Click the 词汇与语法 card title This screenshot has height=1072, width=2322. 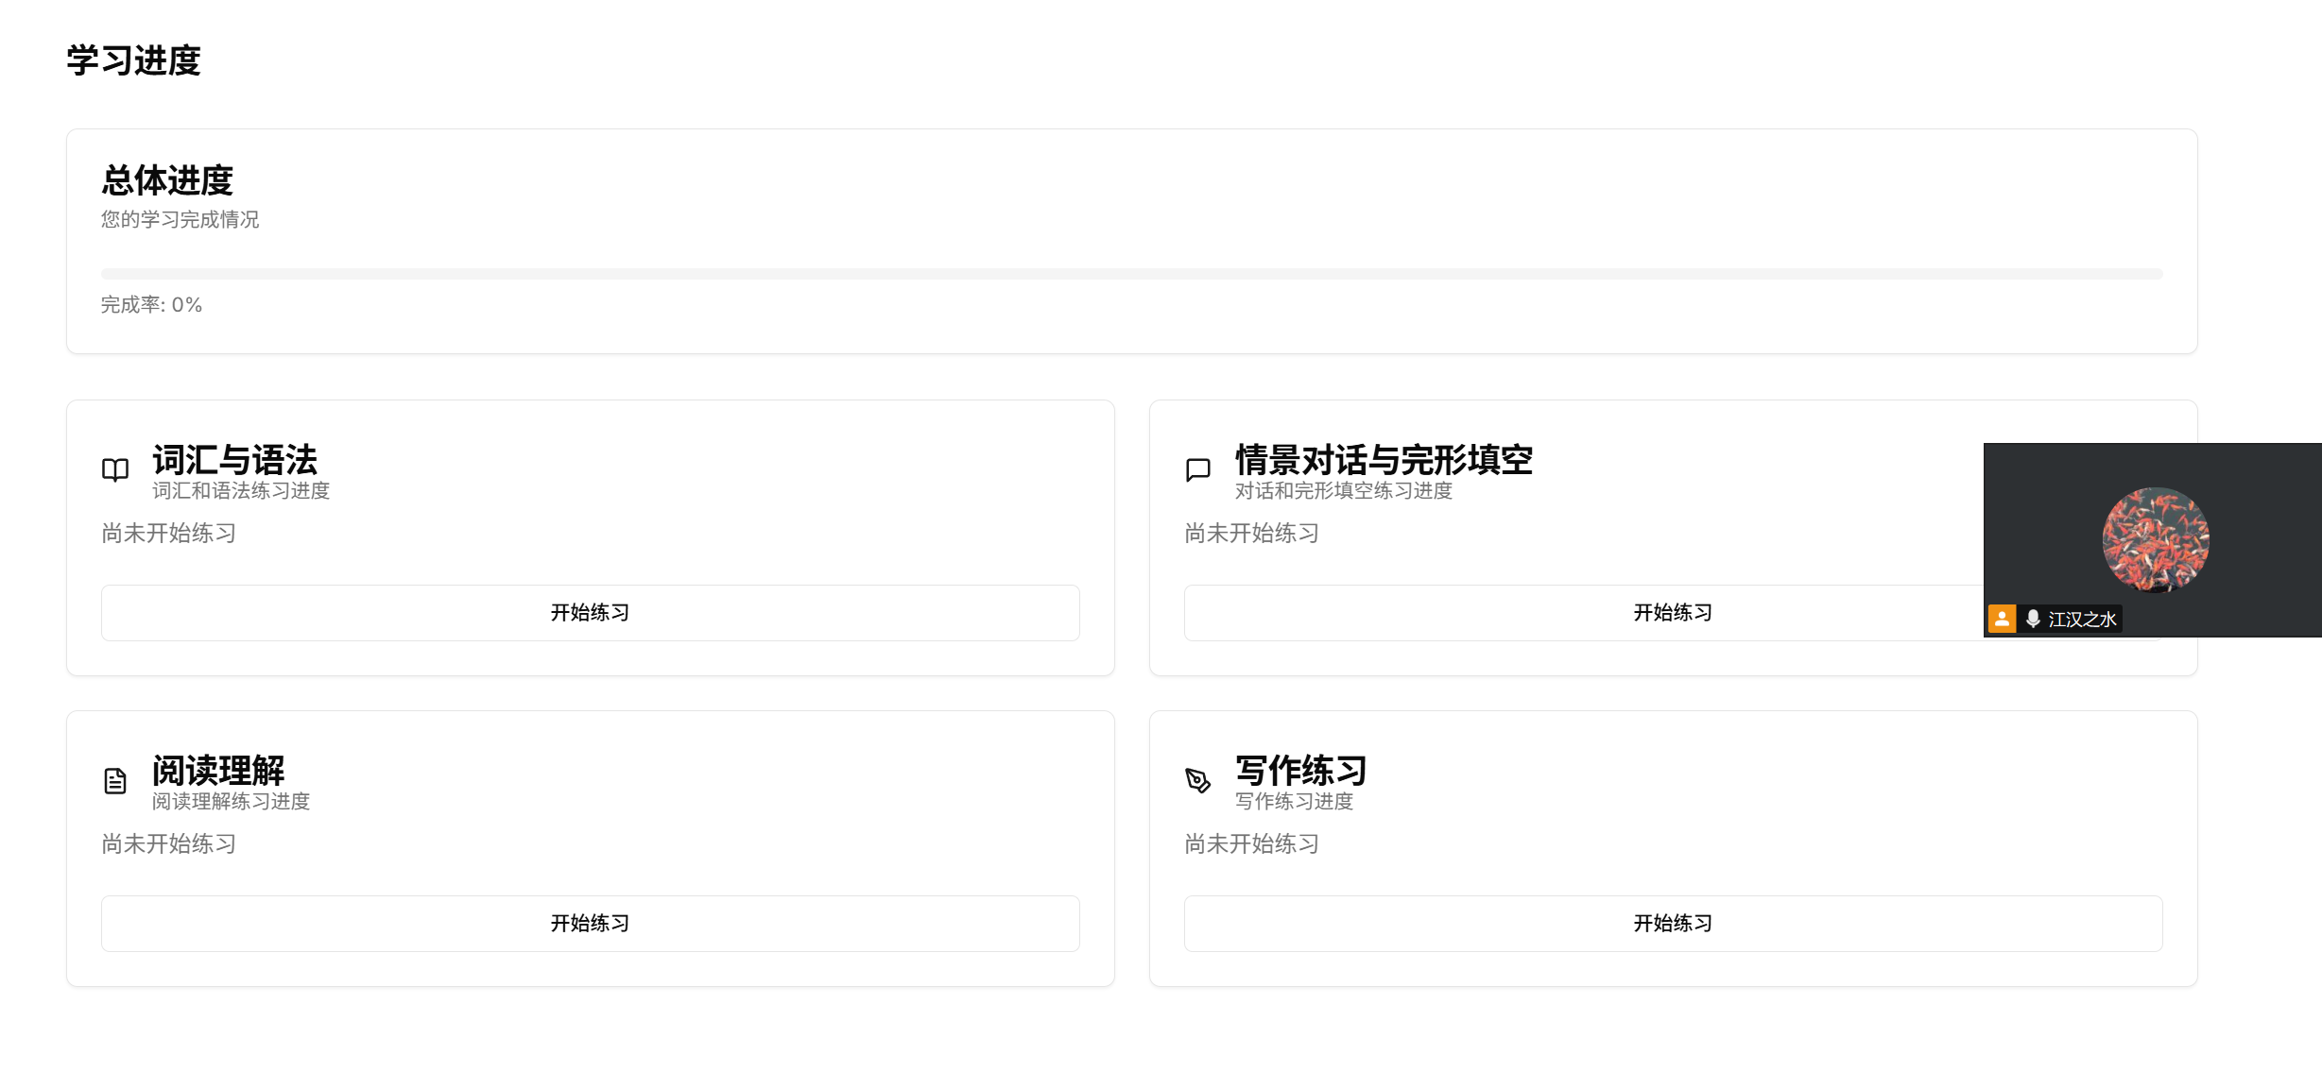click(x=234, y=461)
